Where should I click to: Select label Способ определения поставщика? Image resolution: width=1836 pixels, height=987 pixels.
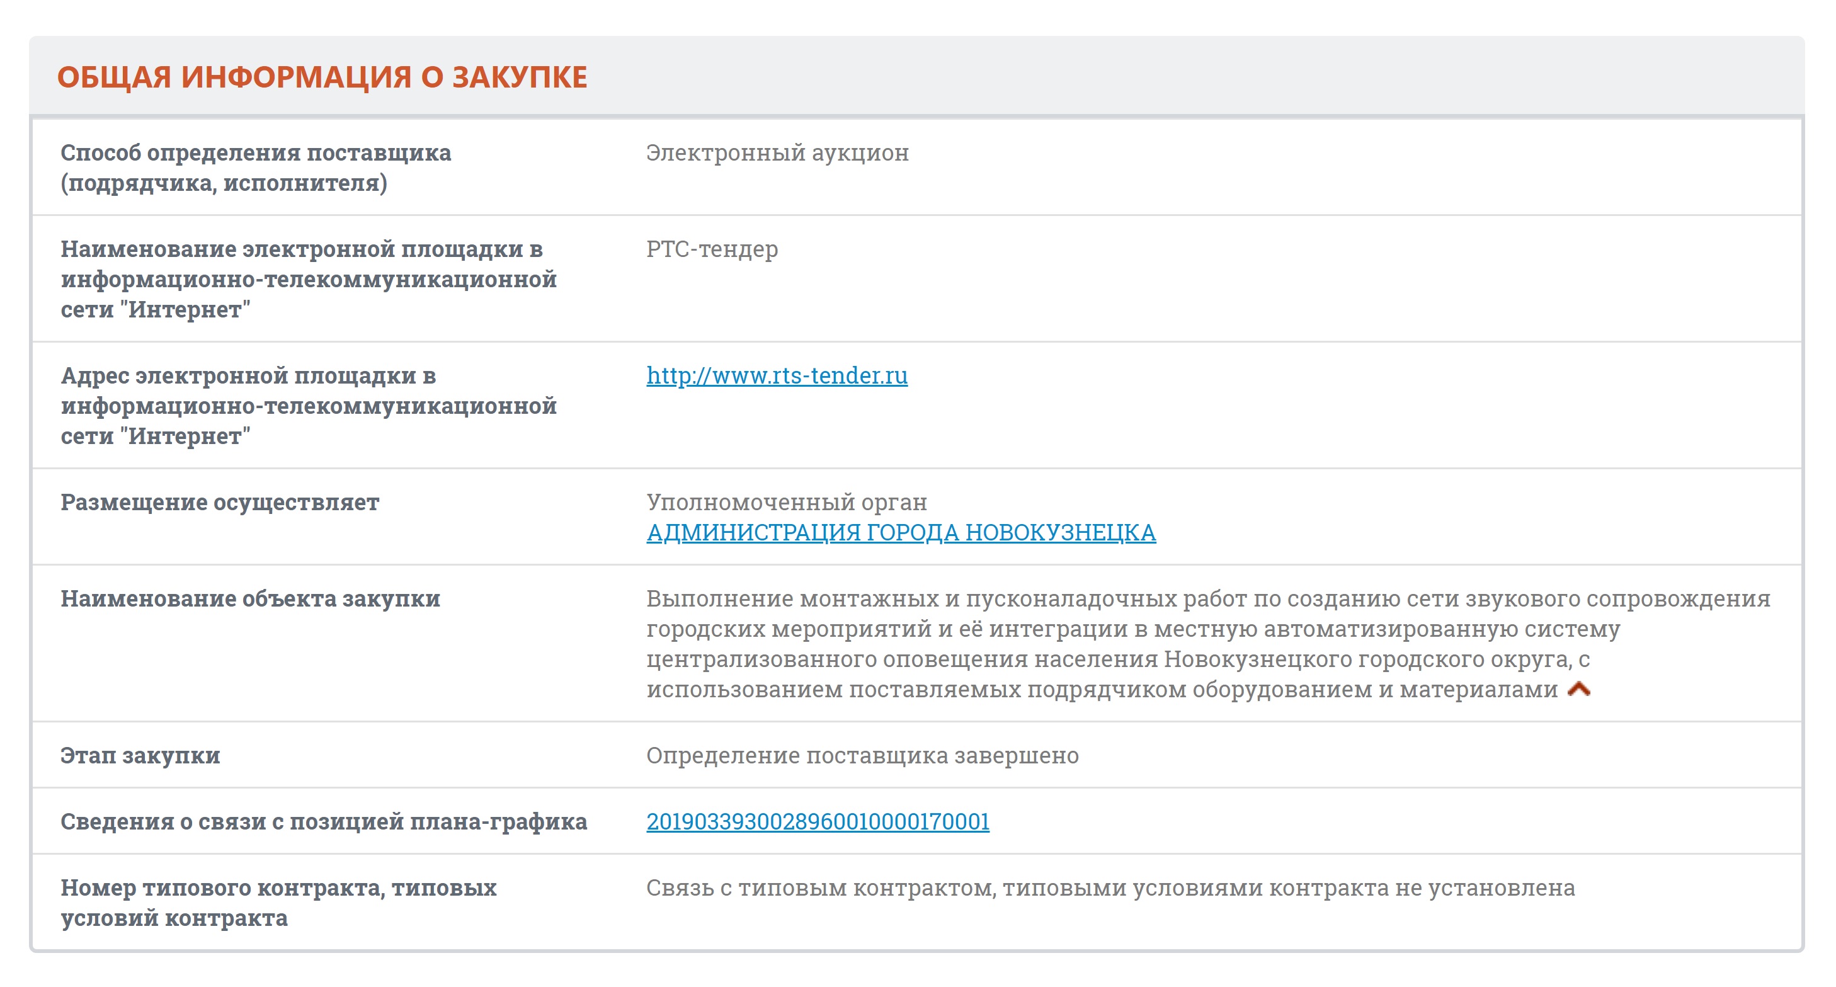pos(256,168)
